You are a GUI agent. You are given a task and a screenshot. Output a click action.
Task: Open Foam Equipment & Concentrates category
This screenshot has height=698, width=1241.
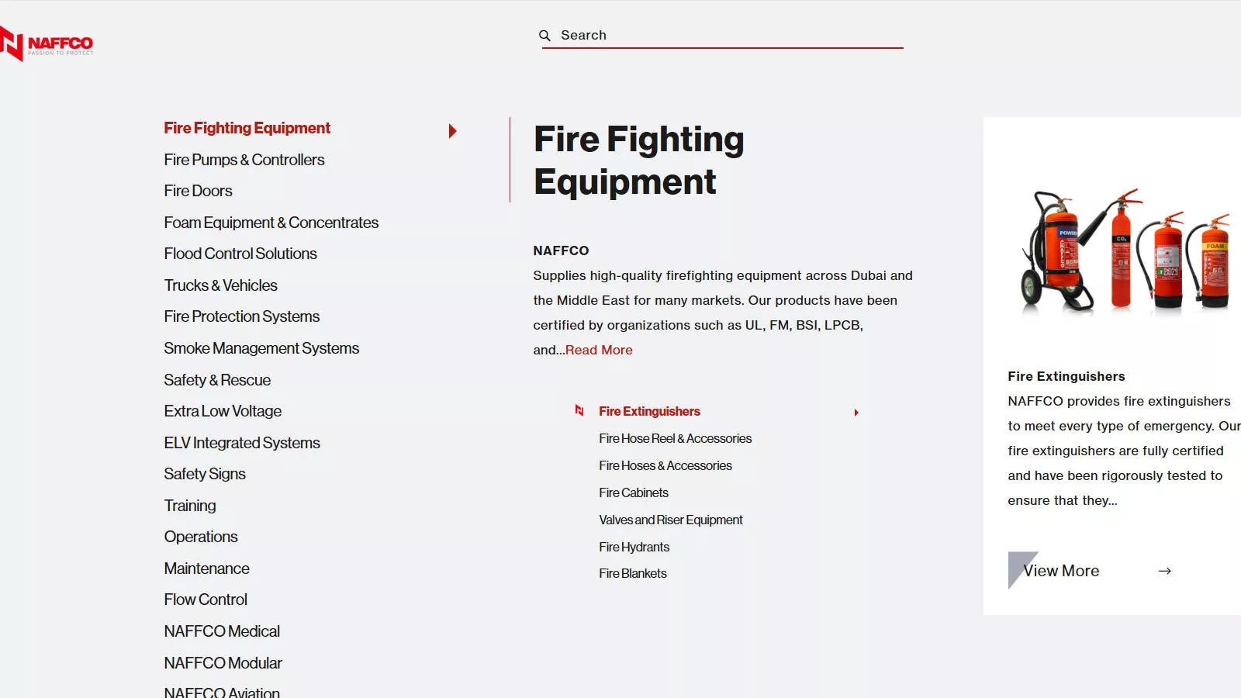[271, 223]
